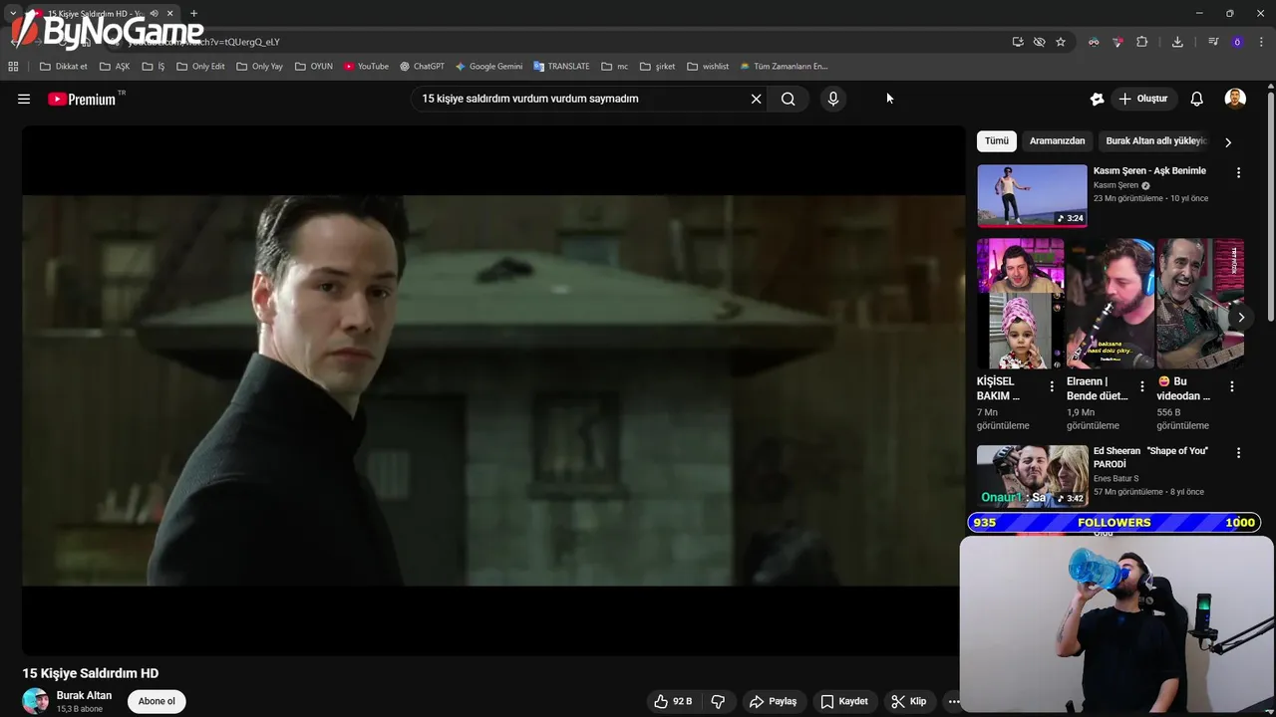Open the OYUN bookmark folder

314,67
